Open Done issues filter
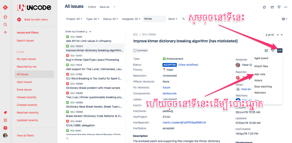This screenshot has width=292, height=143. 24,90
